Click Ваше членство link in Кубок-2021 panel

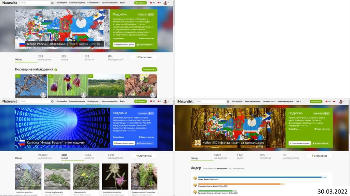[x=322, y=129]
